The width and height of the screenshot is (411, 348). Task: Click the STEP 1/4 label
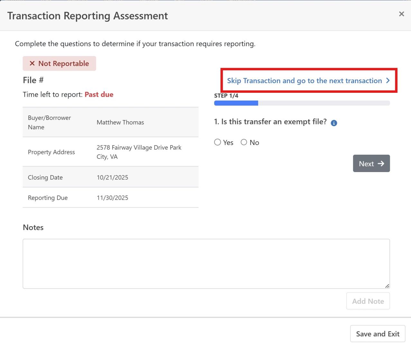point(226,96)
